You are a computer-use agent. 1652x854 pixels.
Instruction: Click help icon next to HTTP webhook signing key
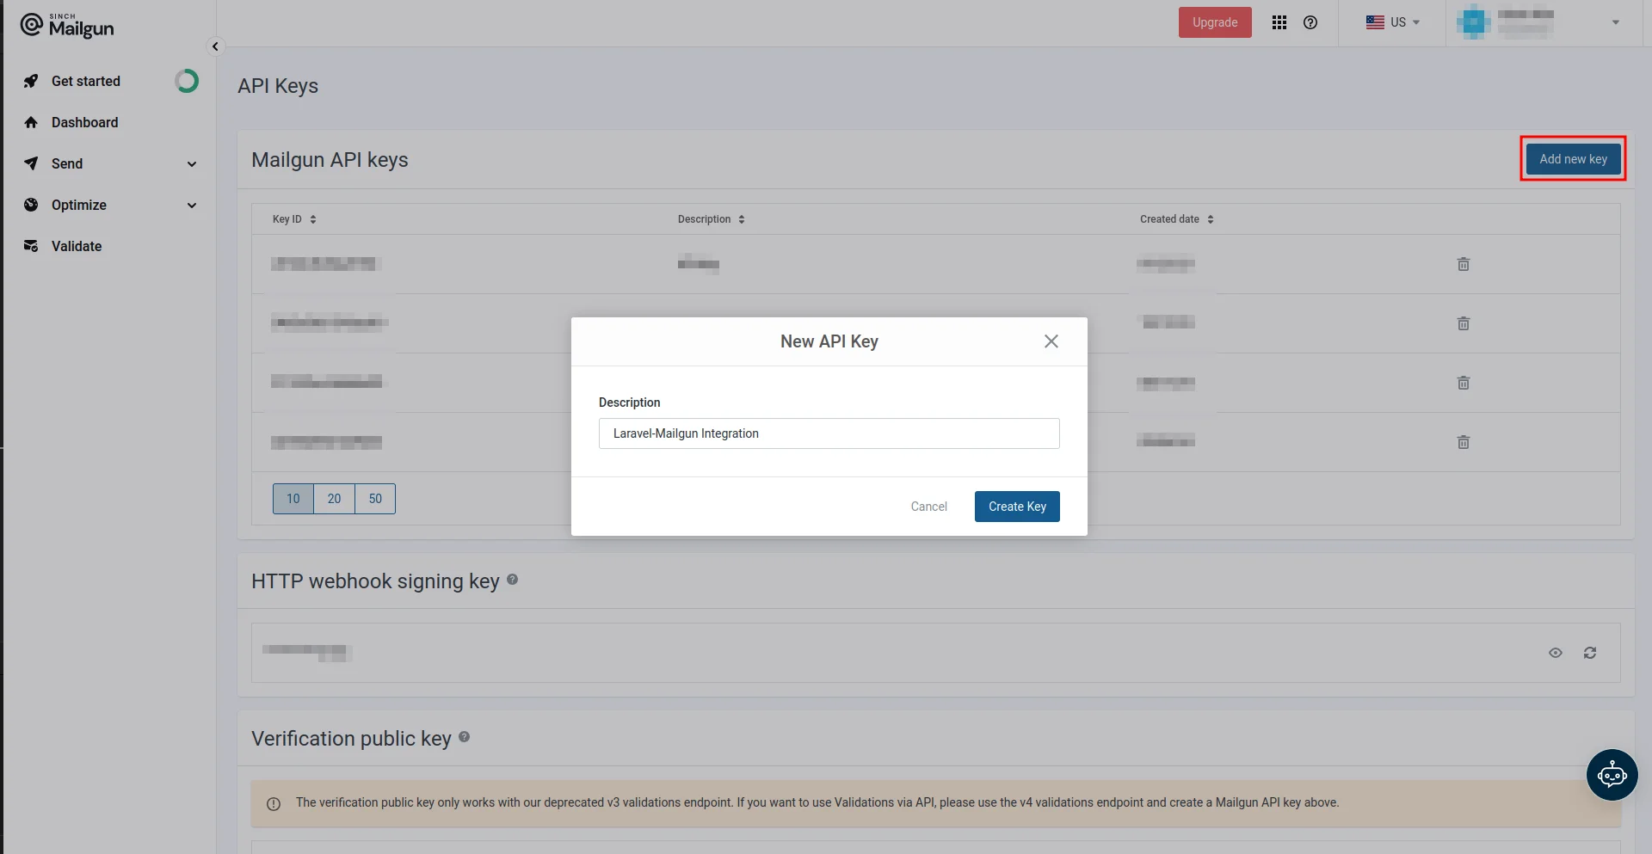coord(512,580)
